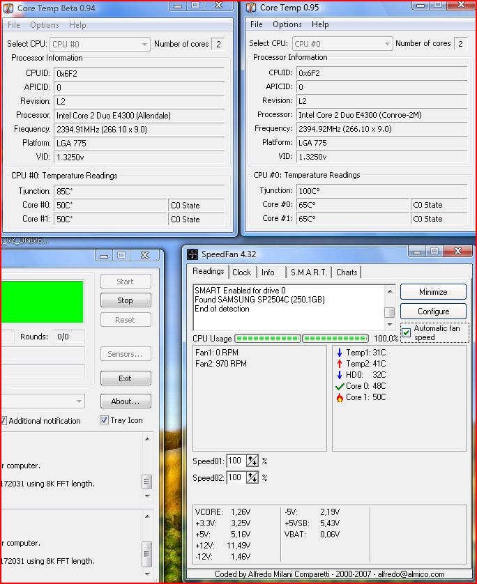Click the blue down arrow beside Temp1
Viewport: 477px width, 584px height.
point(340,353)
